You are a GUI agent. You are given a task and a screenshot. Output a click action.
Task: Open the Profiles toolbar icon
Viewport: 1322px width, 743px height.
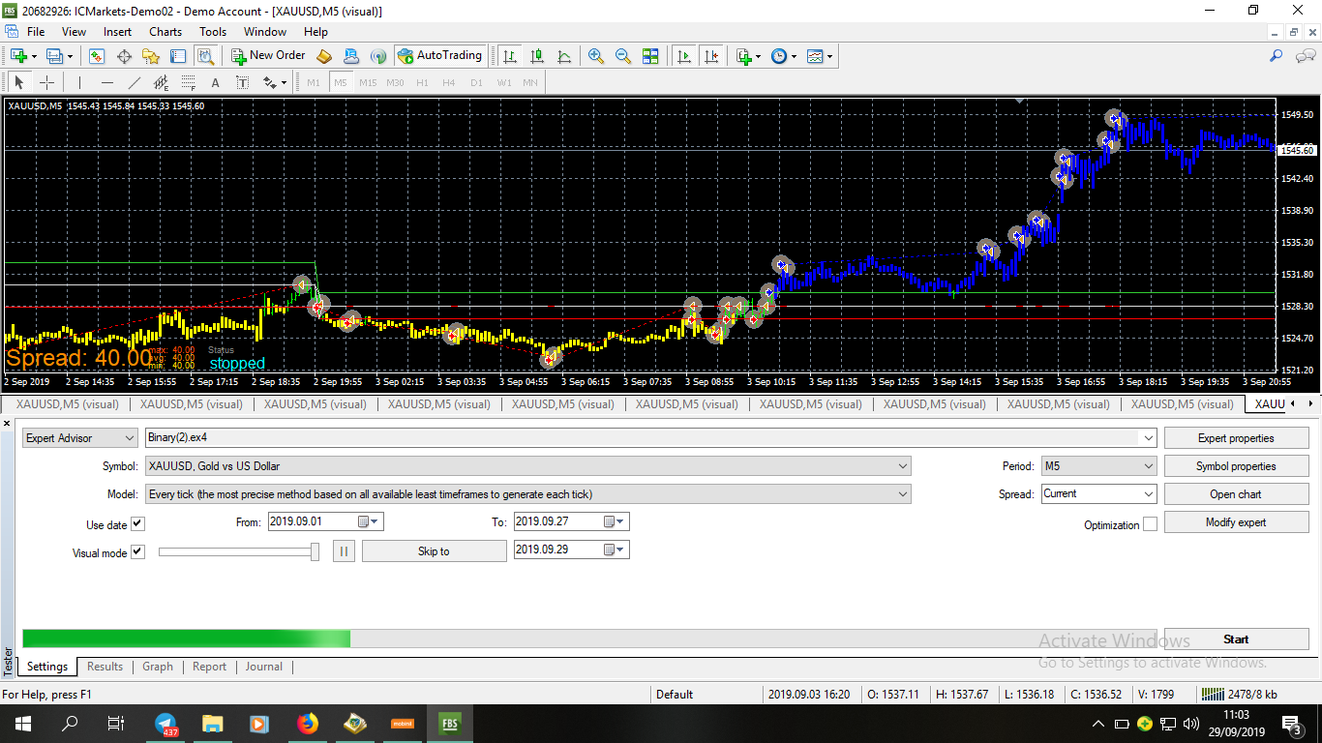pos(54,56)
